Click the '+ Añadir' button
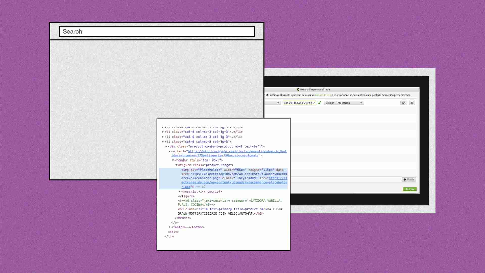485x273 pixels. (x=409, y=179)
